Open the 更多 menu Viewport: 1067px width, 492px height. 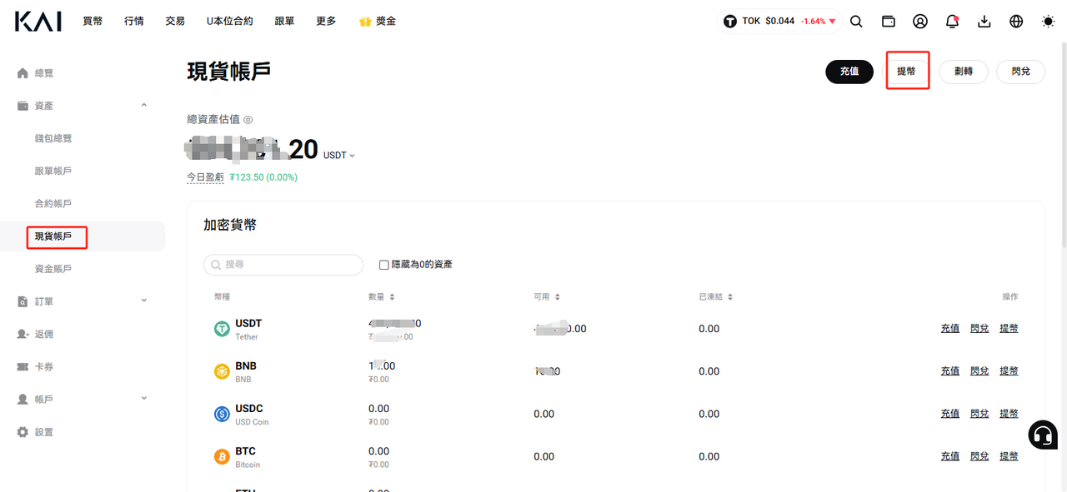click(x=326, y=22)
